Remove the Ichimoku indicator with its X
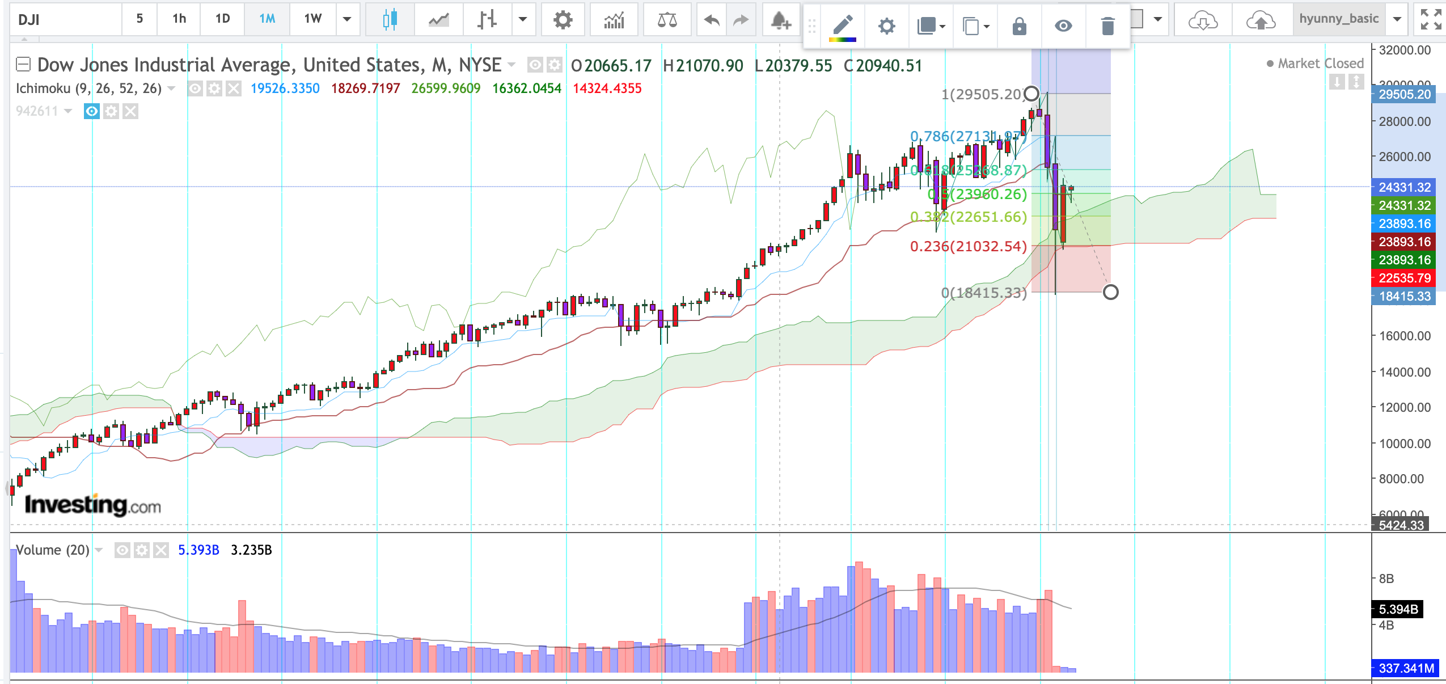 point(233,88)
